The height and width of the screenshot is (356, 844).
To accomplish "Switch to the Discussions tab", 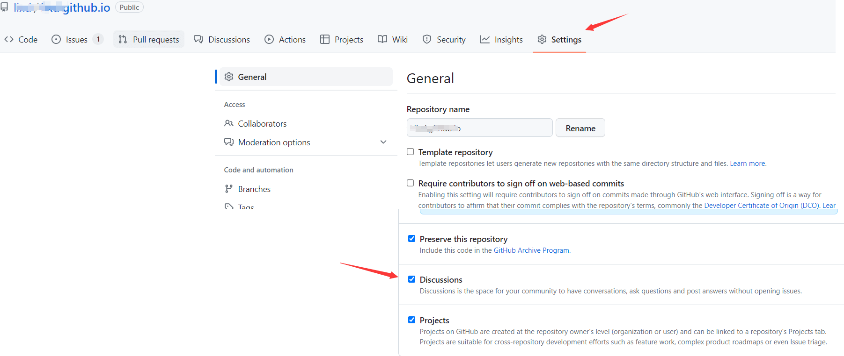I will pos(222,39).
